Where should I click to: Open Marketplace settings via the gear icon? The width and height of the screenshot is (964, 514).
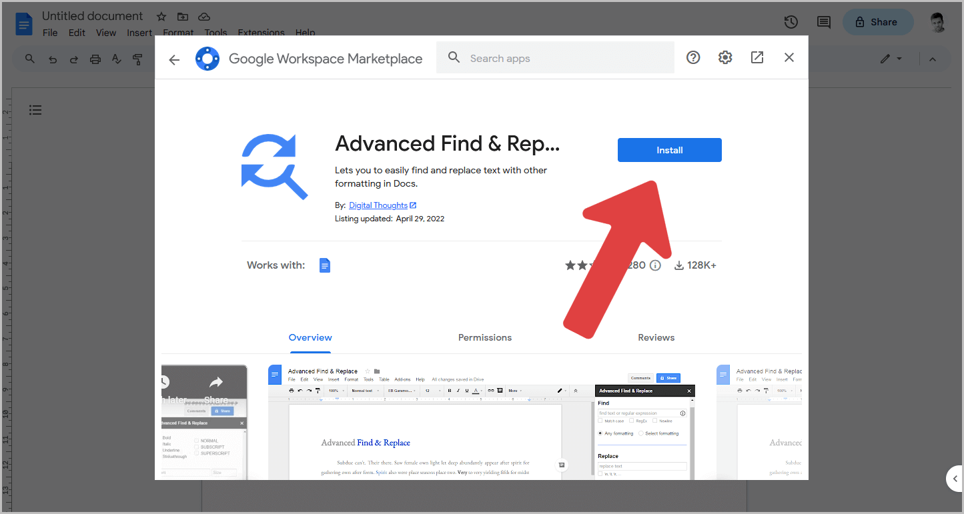(725, 57)
